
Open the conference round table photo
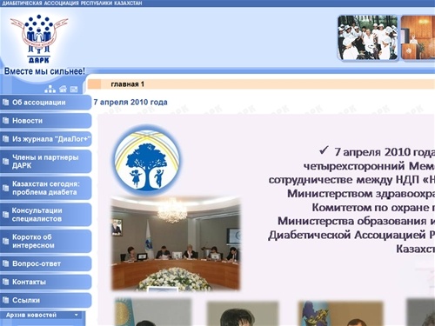pyautogui.click(x=176, y=243)
